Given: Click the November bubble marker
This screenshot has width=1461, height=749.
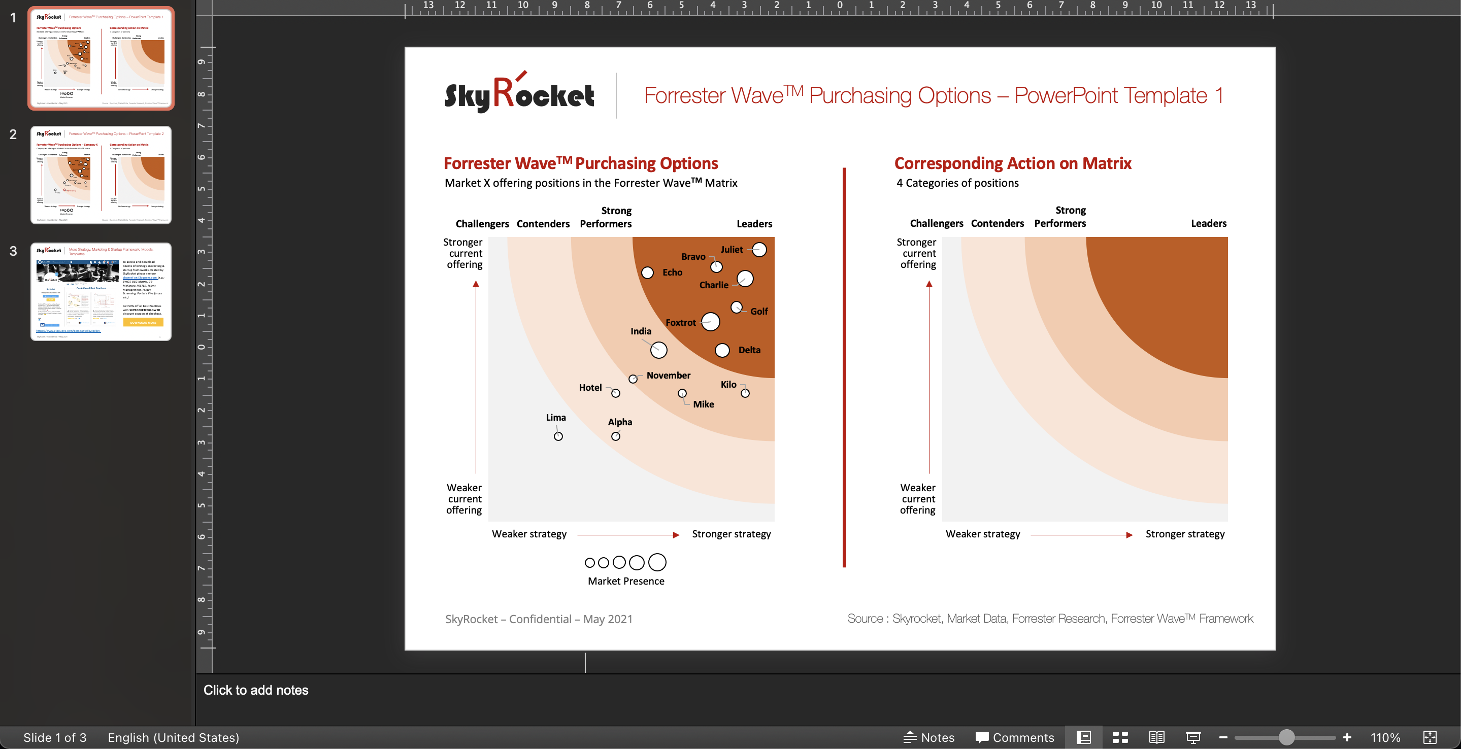Looking at the screenshot, I should point(633,379).
